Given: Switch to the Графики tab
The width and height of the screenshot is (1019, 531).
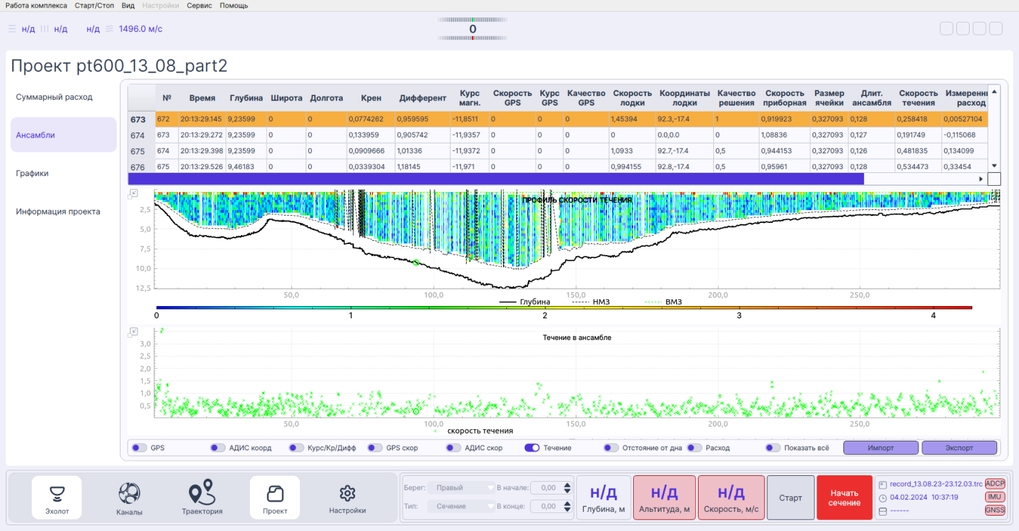Looking at the screenshot, I should pos(32,174).
